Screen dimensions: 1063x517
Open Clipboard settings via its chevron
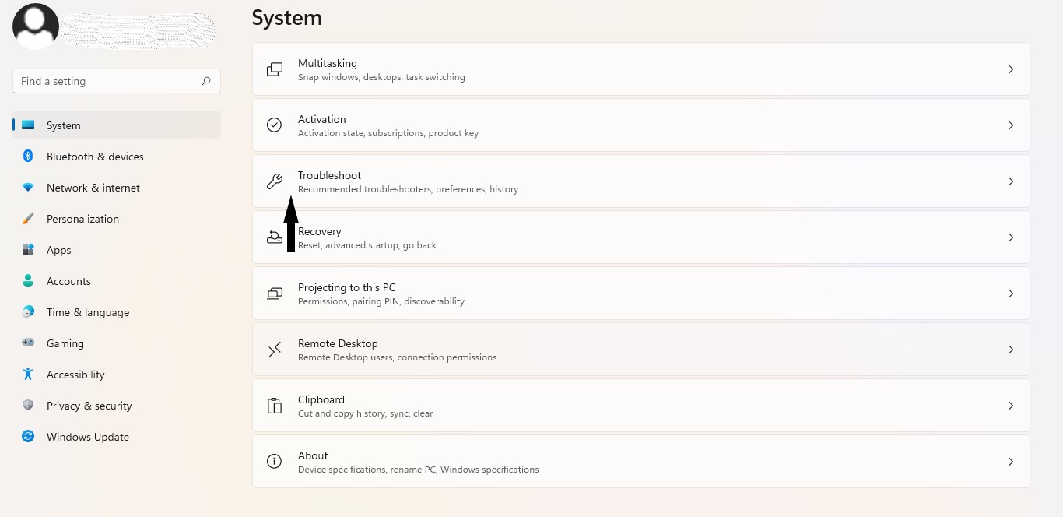tap(1011, 406)
